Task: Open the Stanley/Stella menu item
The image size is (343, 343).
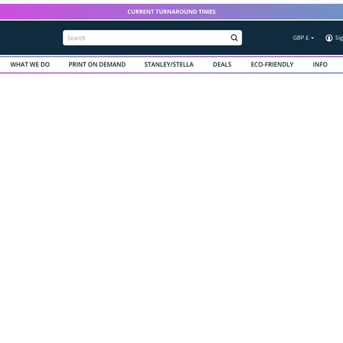Action: point(169,64)
